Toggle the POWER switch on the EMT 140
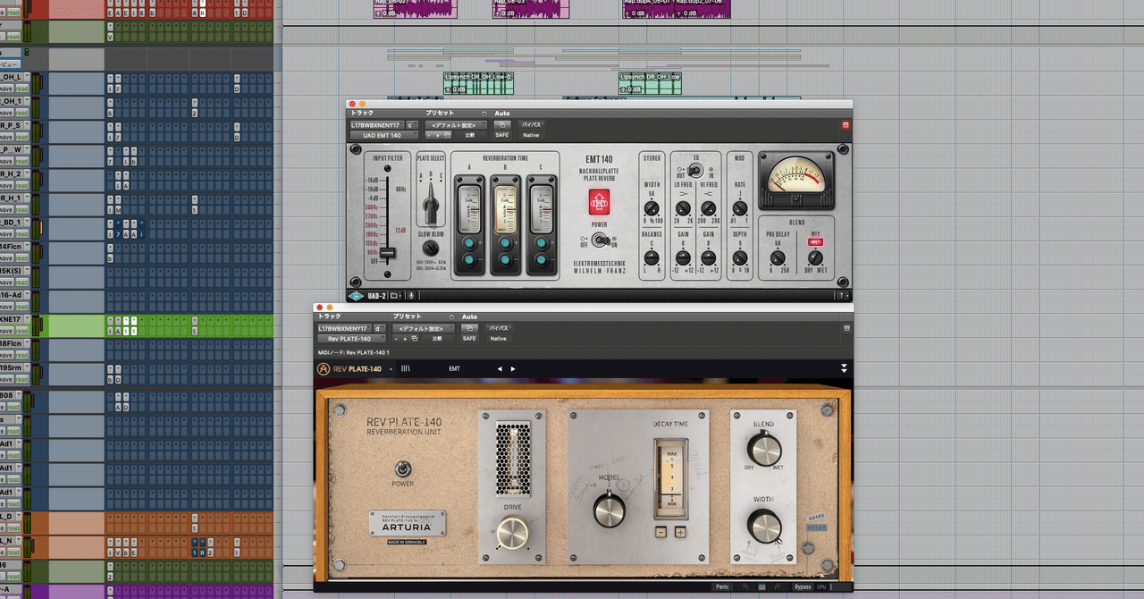This screenshot has width=1144, height=599. (x=601, y=240)
